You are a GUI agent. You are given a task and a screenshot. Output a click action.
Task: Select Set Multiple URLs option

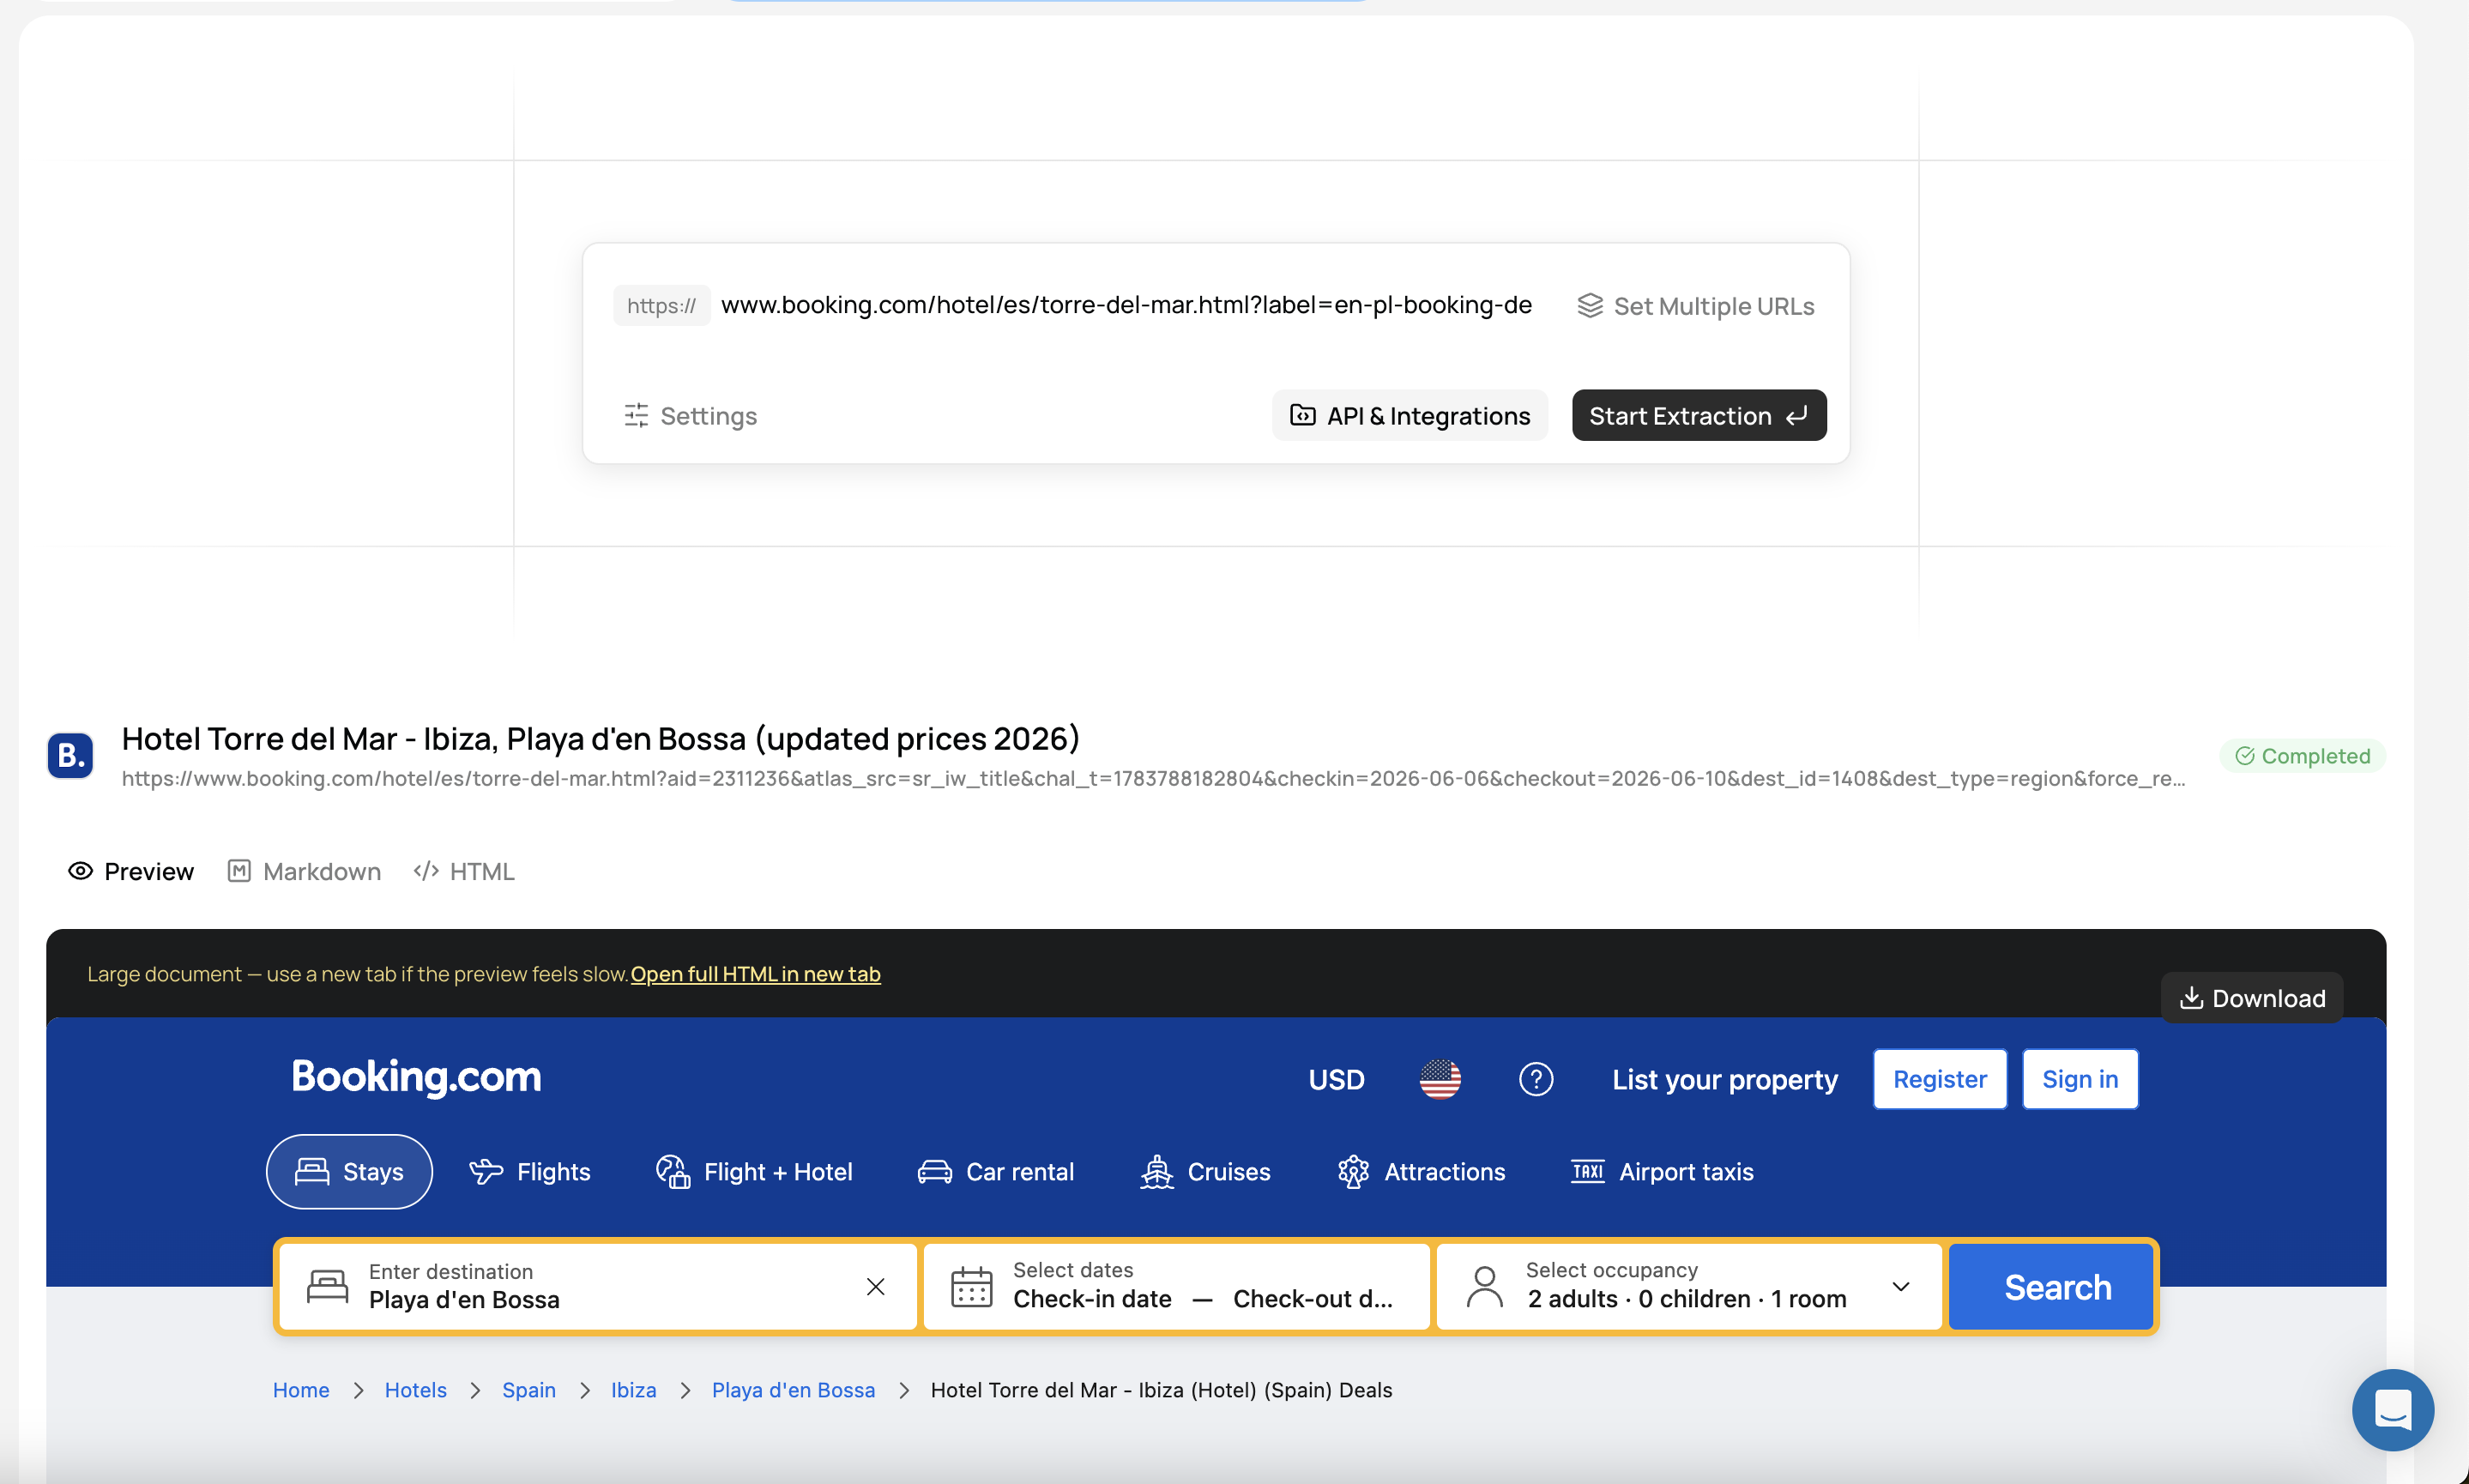pos(1695,306)
